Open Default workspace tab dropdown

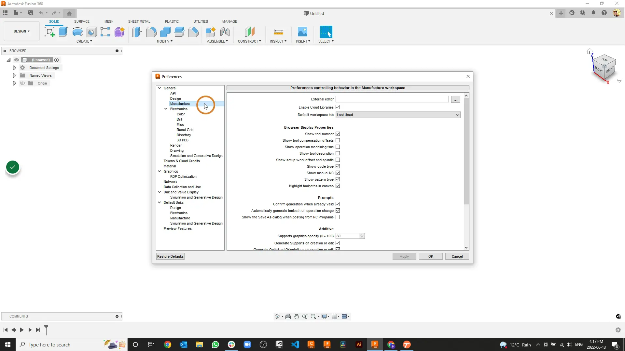point(398,115)
